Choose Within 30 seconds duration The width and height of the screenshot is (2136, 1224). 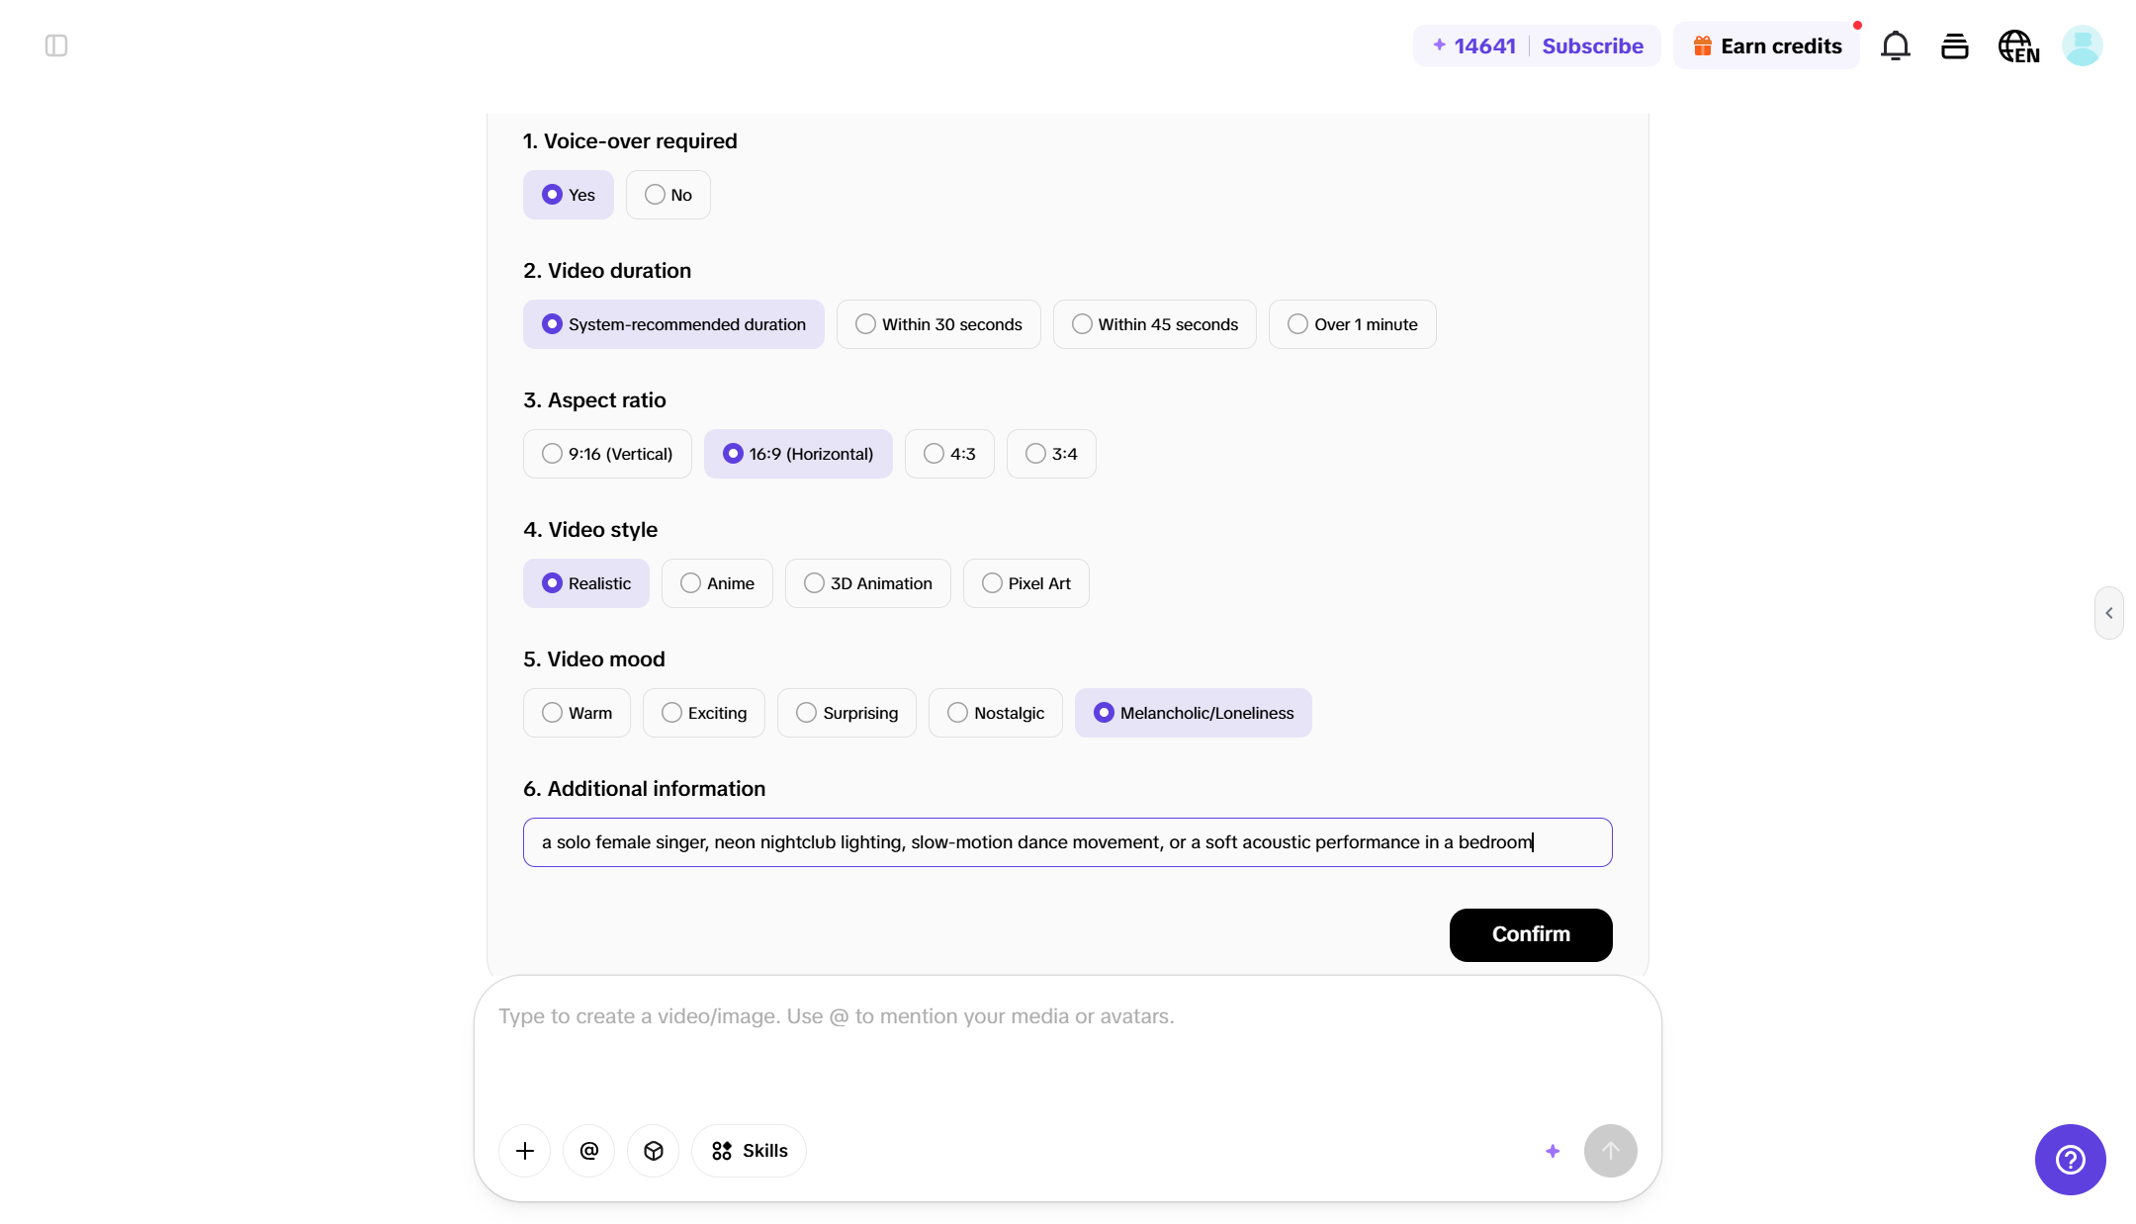tap(938, 324)
